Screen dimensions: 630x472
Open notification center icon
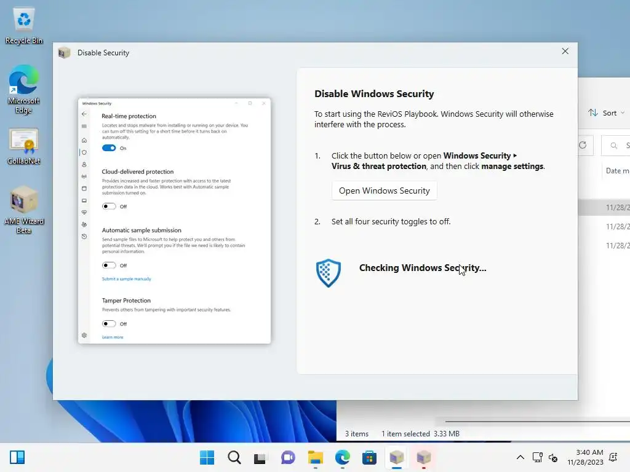613,457
